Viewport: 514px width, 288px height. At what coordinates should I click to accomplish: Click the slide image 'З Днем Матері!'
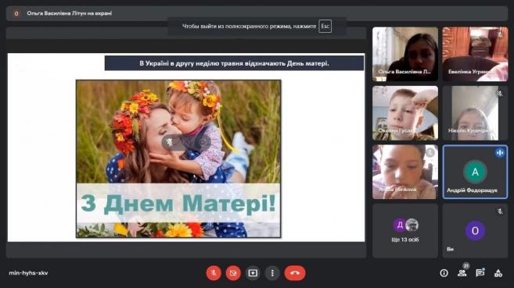(178, 158)
